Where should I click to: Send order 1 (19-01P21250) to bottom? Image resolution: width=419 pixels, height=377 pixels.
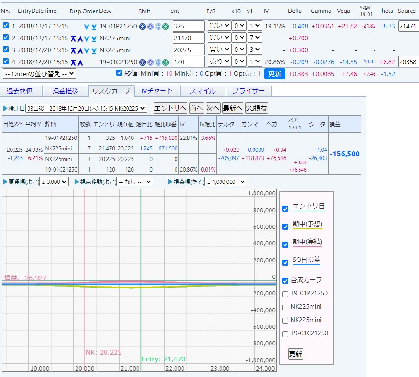point(94,27)
